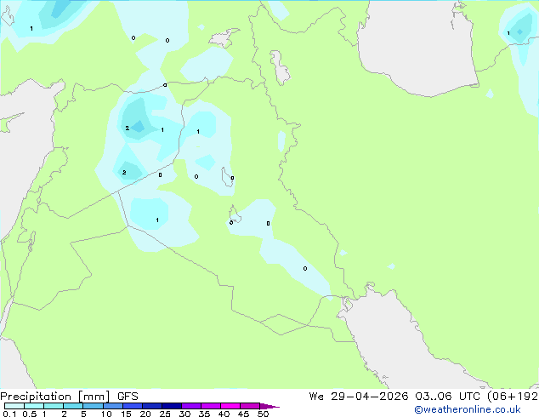Click the legend swatch between 10 and 15
The image size is (539, 417).
[112, 406]
